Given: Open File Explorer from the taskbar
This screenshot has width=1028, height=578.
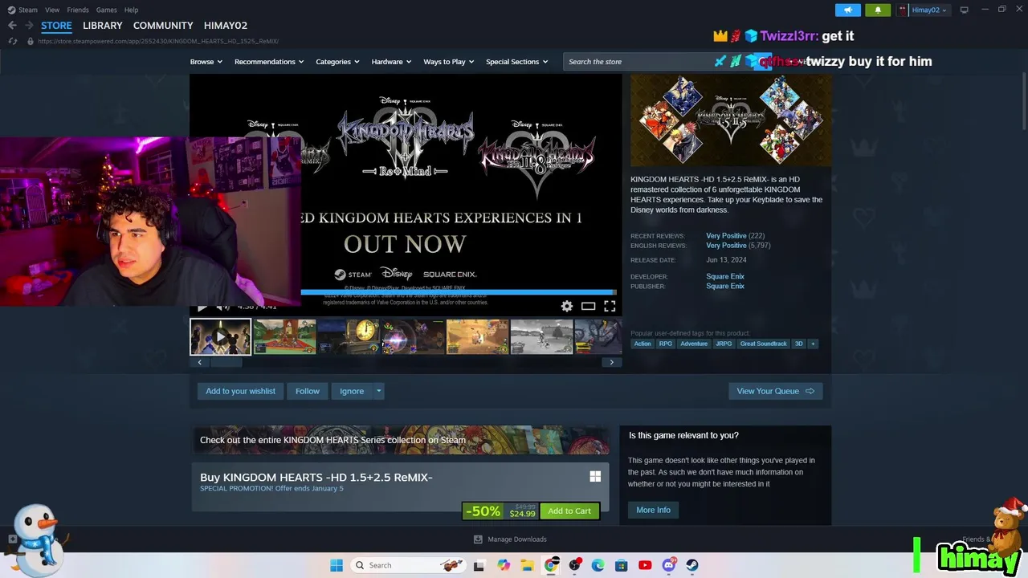Looking at the screenshot, I should 528,565.
